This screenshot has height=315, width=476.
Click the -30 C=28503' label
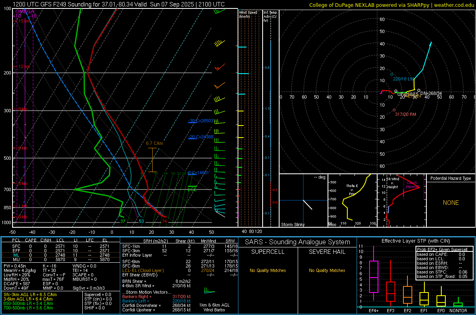pos(201,121)
